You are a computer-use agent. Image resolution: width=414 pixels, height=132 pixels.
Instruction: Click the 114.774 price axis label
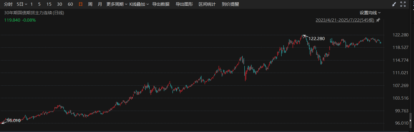click(x=401, y=60)
